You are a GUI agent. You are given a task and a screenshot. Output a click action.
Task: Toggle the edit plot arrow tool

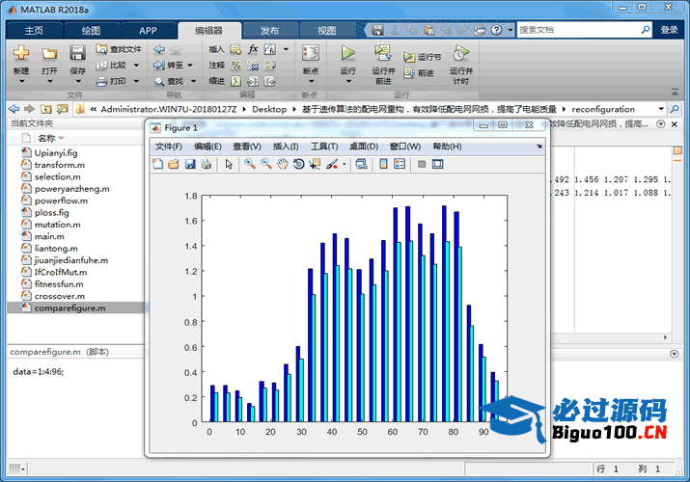(229, 165)
